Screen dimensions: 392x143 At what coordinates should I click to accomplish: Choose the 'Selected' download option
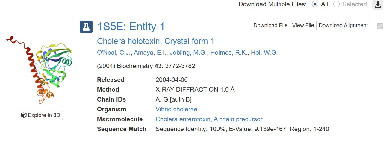click(337, 4)
